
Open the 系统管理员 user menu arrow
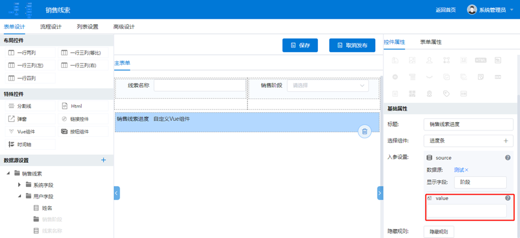[512, 10]
